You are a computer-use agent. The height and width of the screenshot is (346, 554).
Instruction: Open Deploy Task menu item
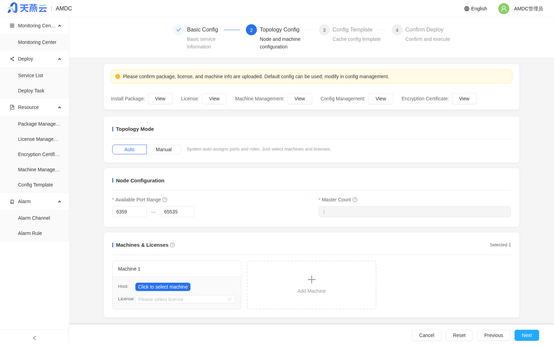click(35, 91)
